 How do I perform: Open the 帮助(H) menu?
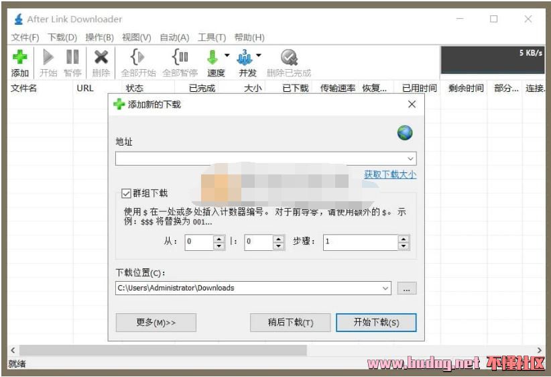coord(249,38)
